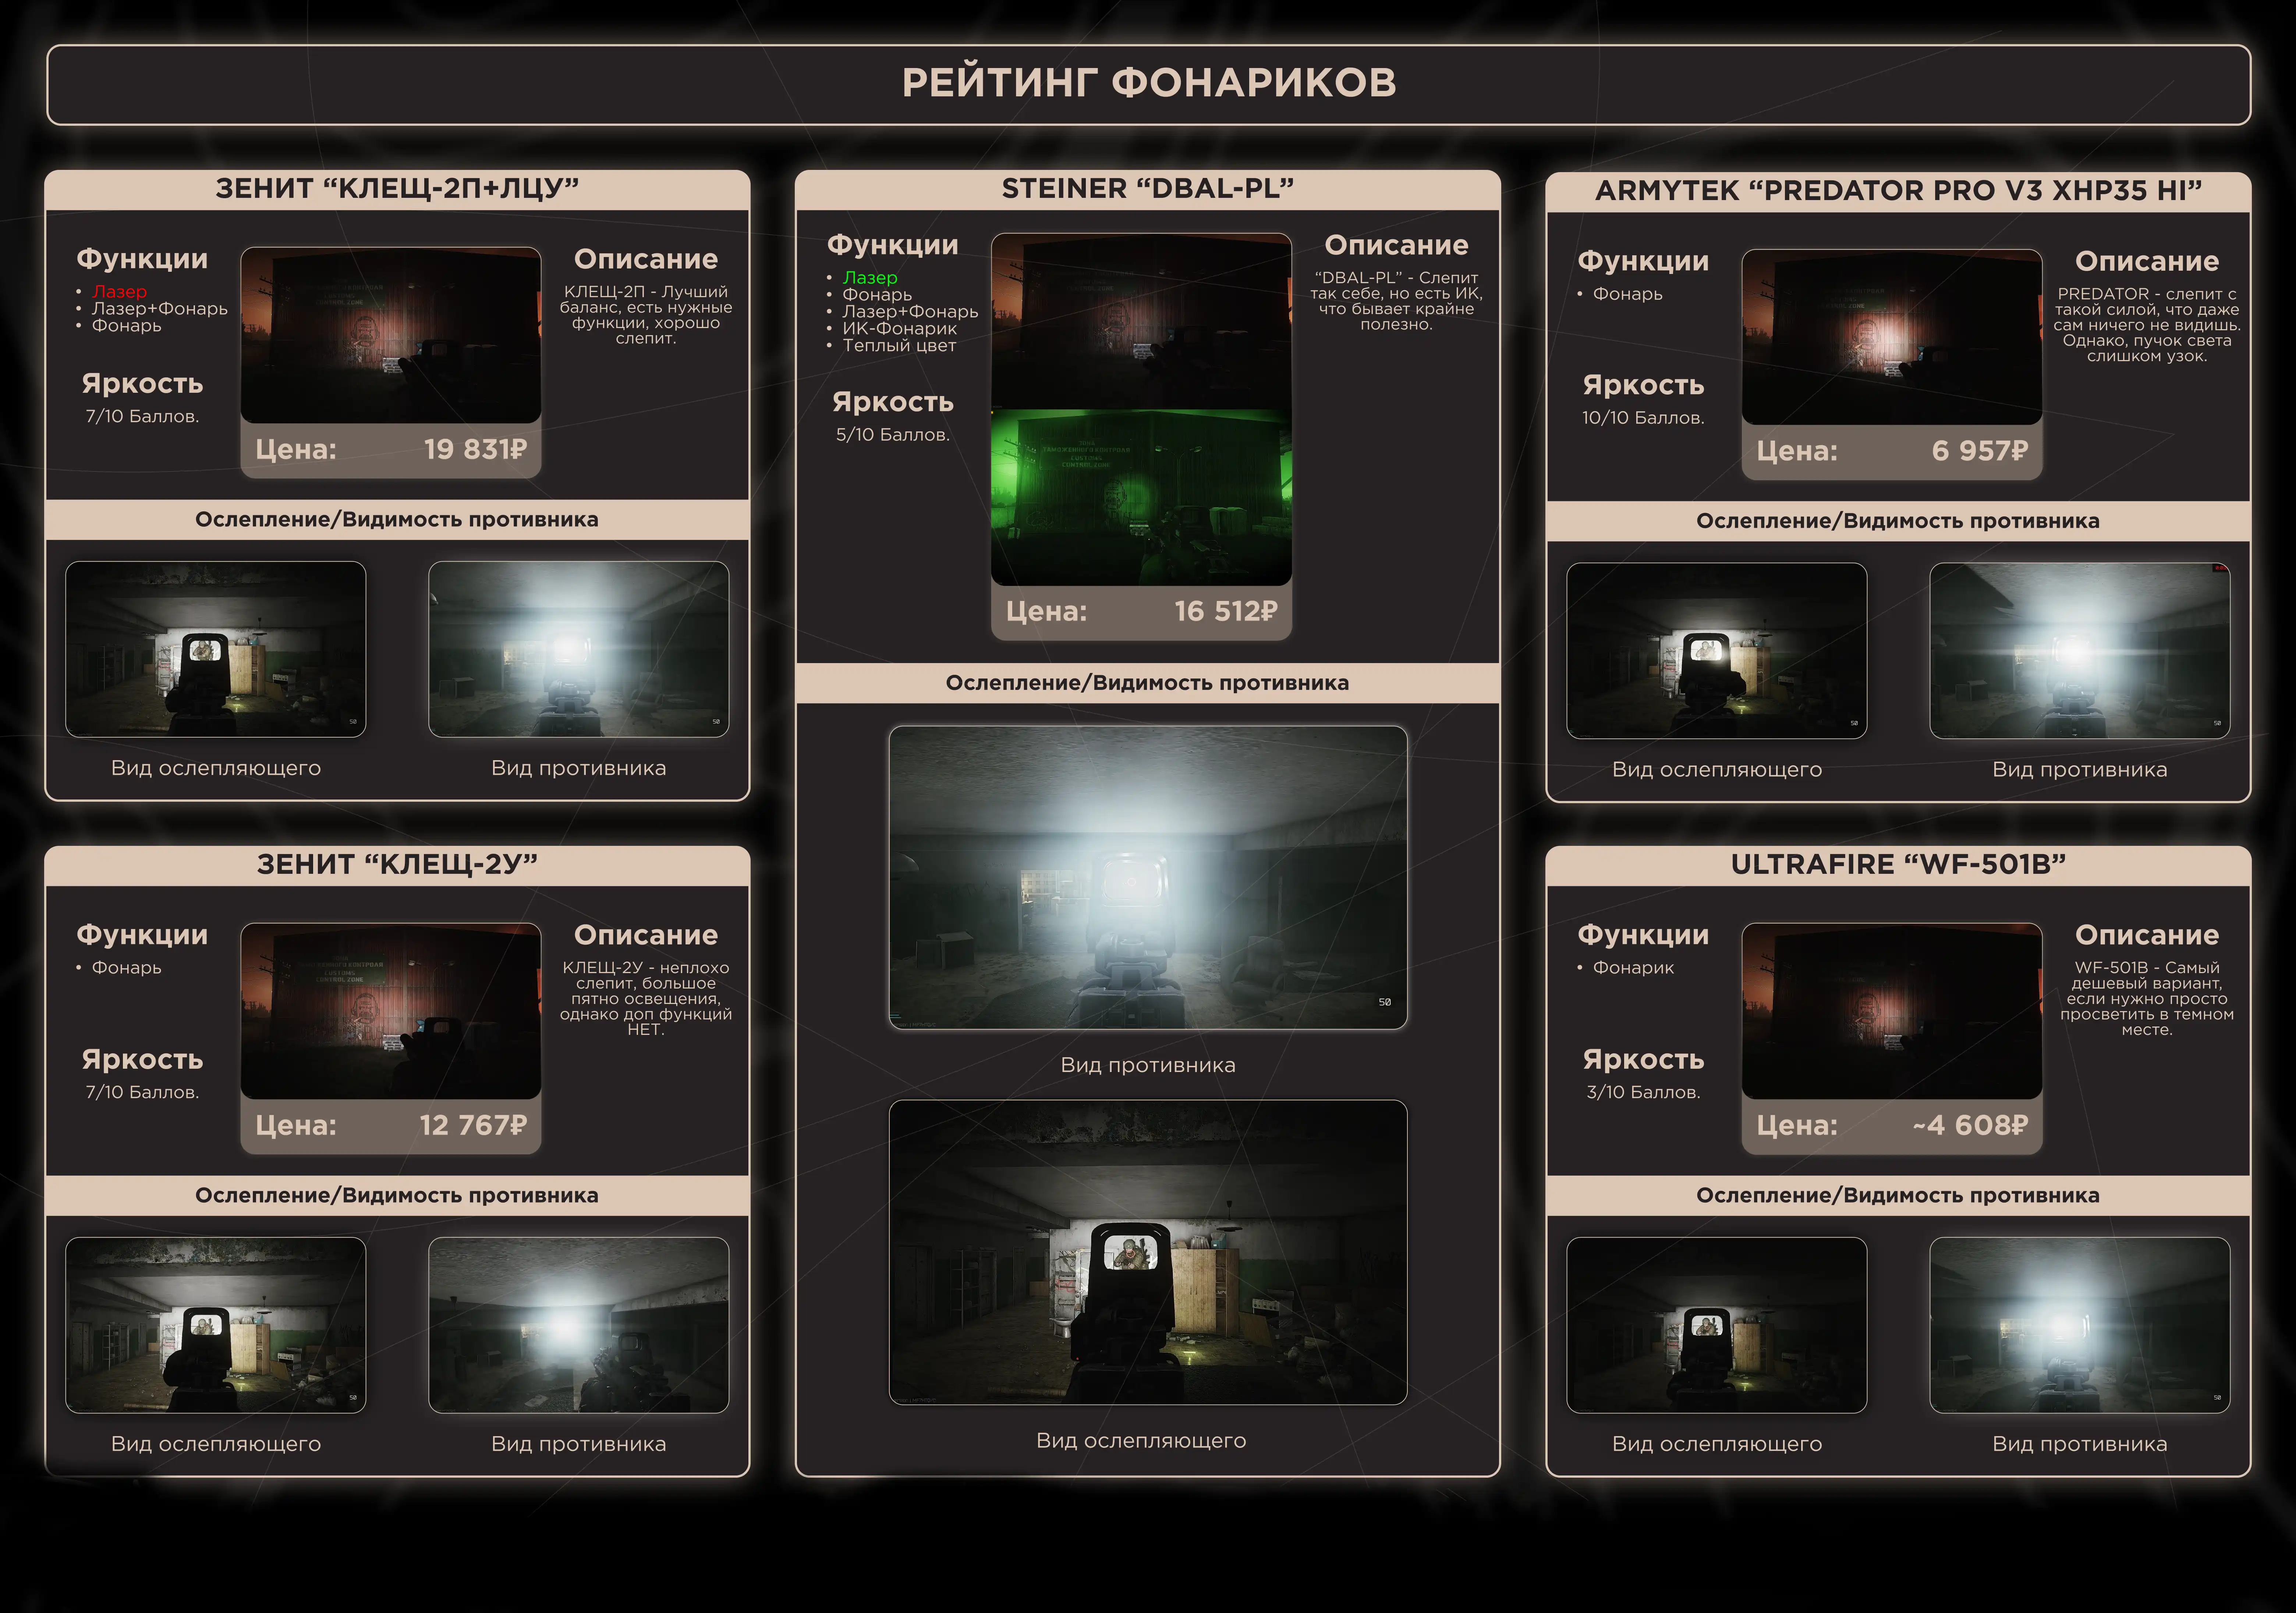Viewport: 2296px width, 1613px height.
Task: Click "ИК-Фонарик" in the DBAL-PL functions
Action: 900,329
